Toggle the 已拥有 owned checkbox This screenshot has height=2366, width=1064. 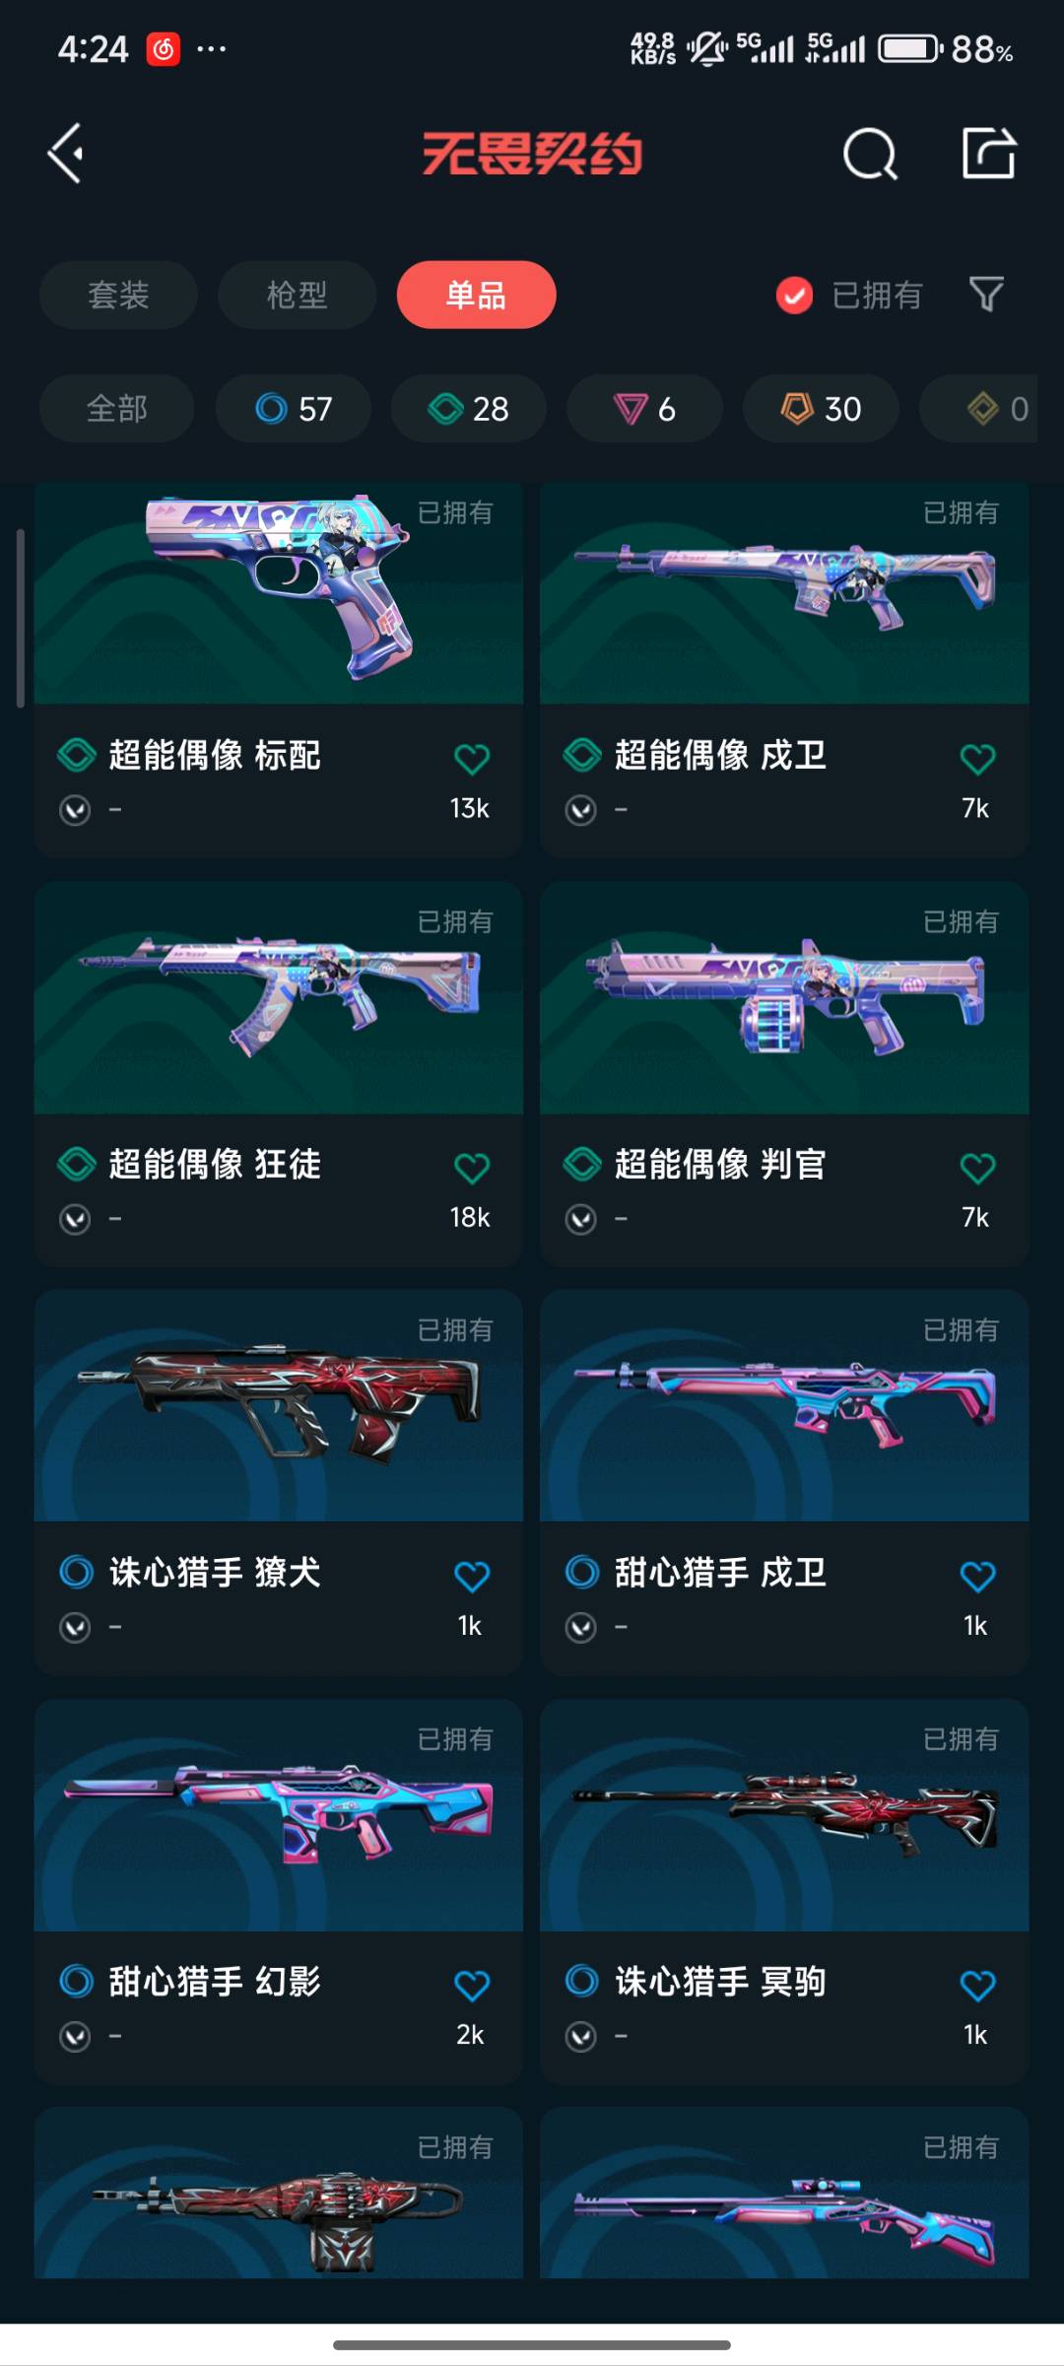coord(794,295)
